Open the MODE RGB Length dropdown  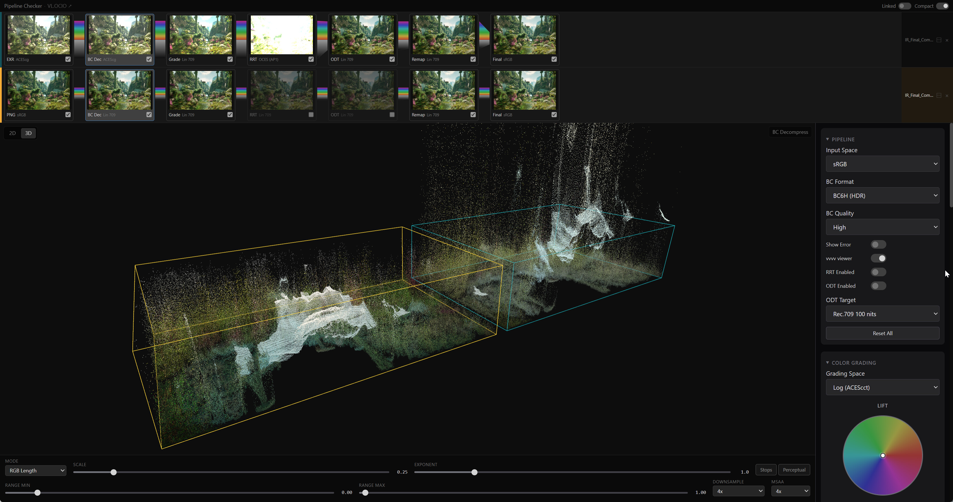pos(36,471)
